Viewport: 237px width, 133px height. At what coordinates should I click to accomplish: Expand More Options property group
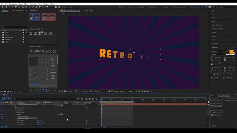14,112
